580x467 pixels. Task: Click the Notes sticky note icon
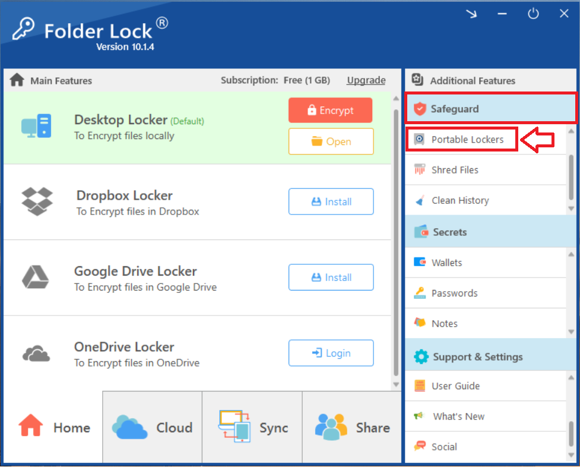[x=420, y=322]
